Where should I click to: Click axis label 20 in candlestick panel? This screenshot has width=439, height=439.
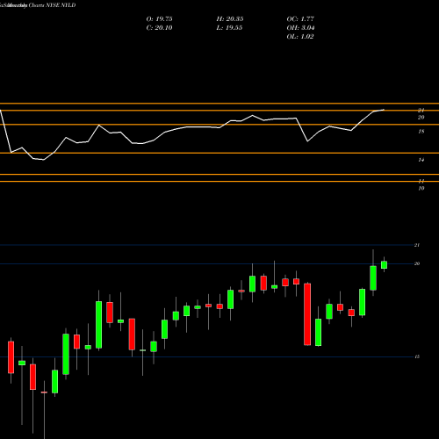click(x=417, y=263)
